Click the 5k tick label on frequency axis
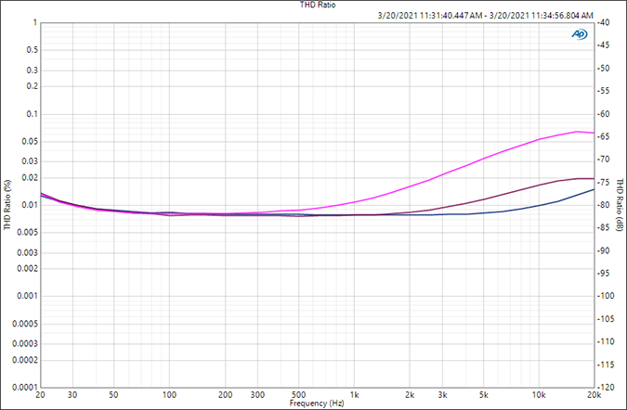 [483, 394]
